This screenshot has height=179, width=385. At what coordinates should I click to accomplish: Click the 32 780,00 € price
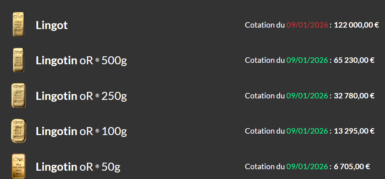[354, 96]
